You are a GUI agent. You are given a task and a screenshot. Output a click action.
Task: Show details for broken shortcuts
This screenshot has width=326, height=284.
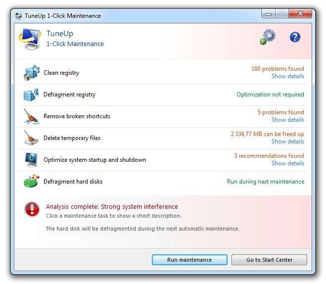point(288,120)
